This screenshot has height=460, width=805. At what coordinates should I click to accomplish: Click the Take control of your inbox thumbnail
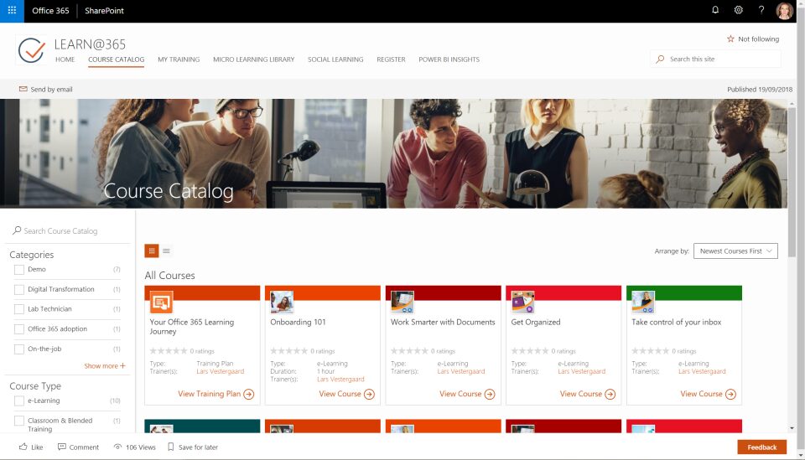643,302
